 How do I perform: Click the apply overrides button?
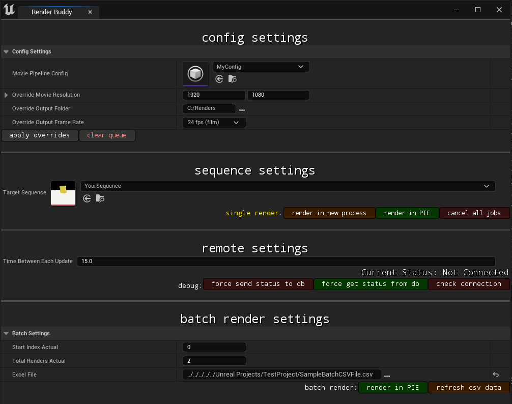[x=40, y=135]
